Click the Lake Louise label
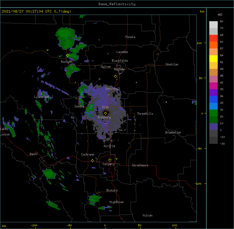The height and width of the screenshot is (229, 234). coord(5,132)
